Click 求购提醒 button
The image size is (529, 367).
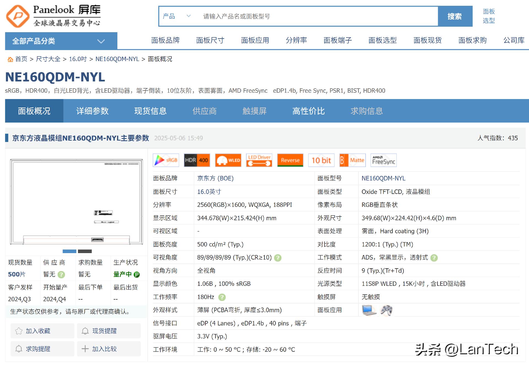tap(42, 349)
